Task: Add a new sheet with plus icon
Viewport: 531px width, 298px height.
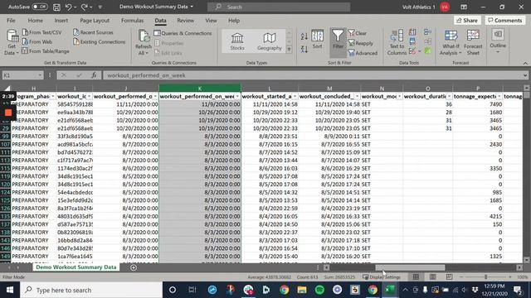Action: click(x=134, y=267)
